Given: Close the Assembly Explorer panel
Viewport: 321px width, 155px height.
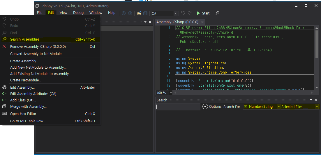Looking at the screenshot, I should (150, 22).
